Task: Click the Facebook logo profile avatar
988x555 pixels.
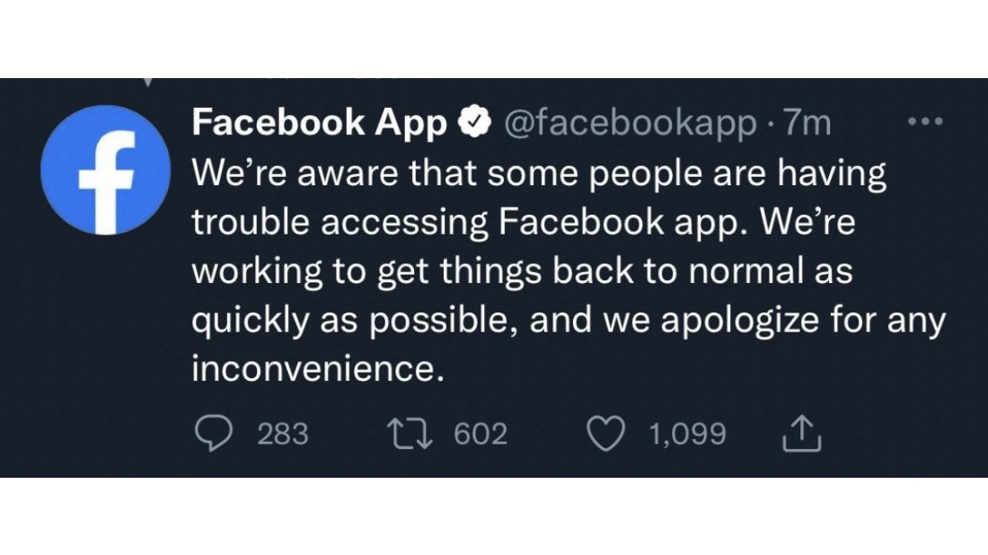Action: pyautogui.click(x=105, y=171)
